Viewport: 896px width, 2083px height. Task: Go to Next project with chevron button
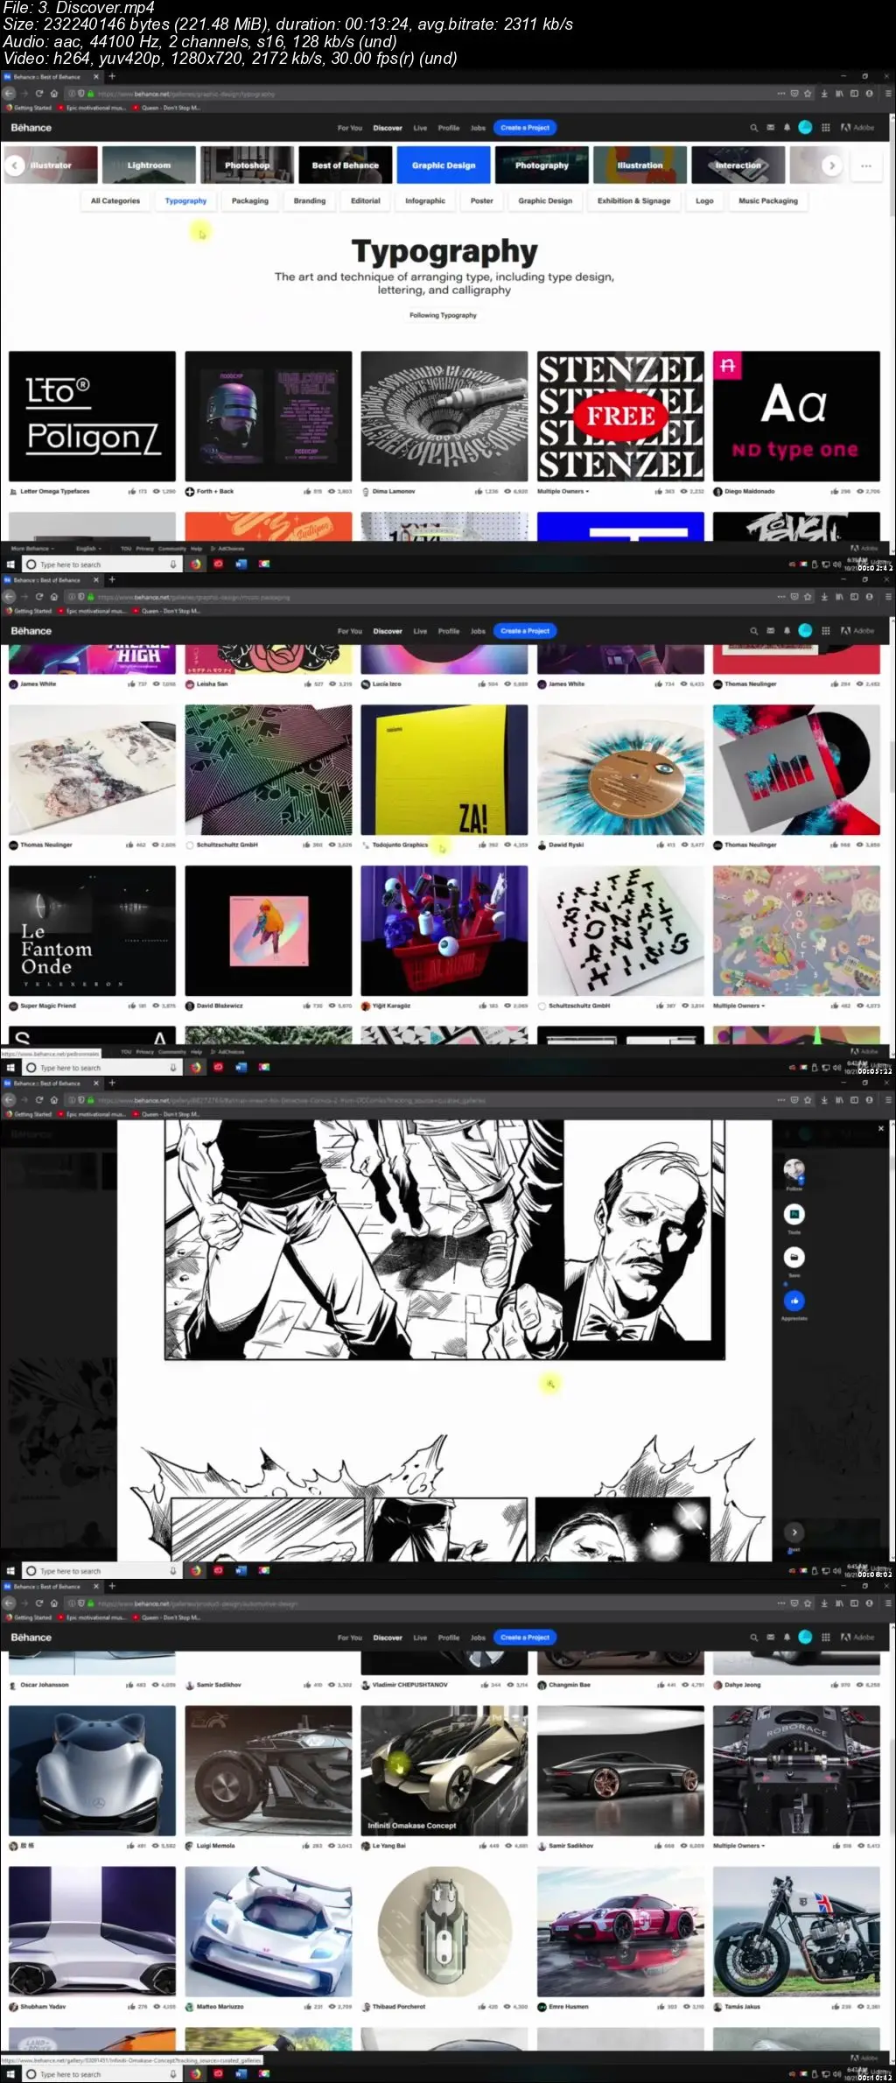pyautogui.click(x=794, y=1532)
